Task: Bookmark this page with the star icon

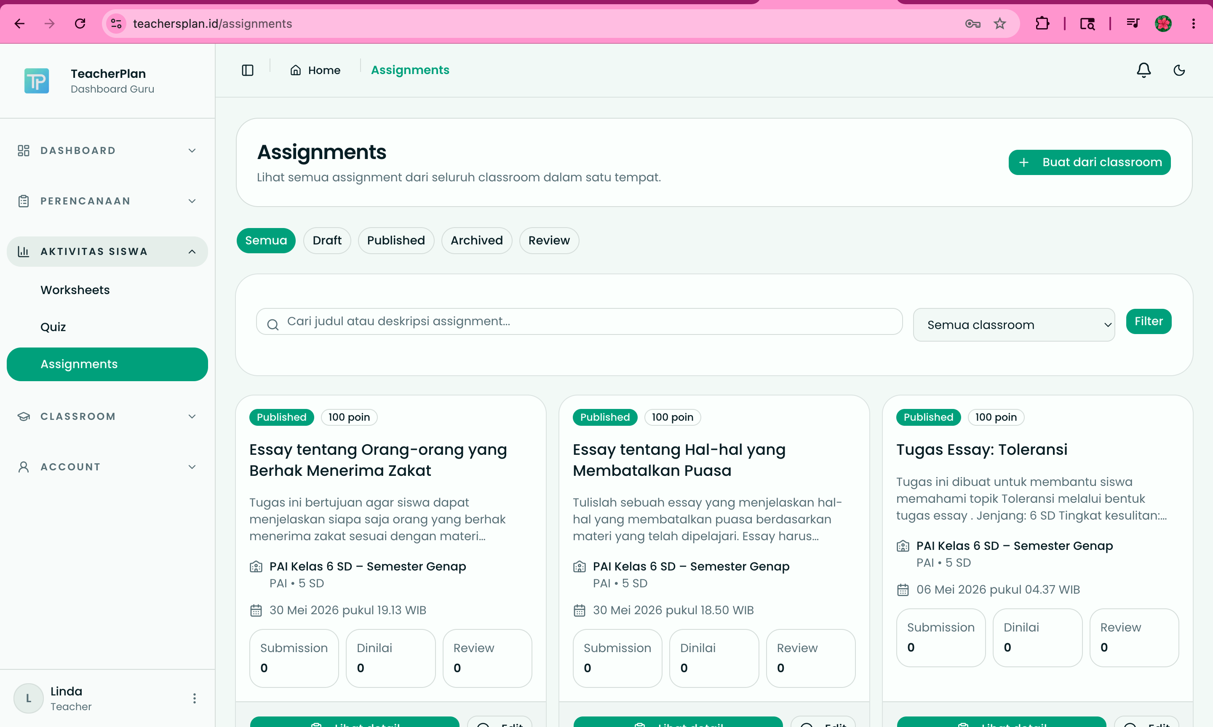Action: pos(1000,24)
